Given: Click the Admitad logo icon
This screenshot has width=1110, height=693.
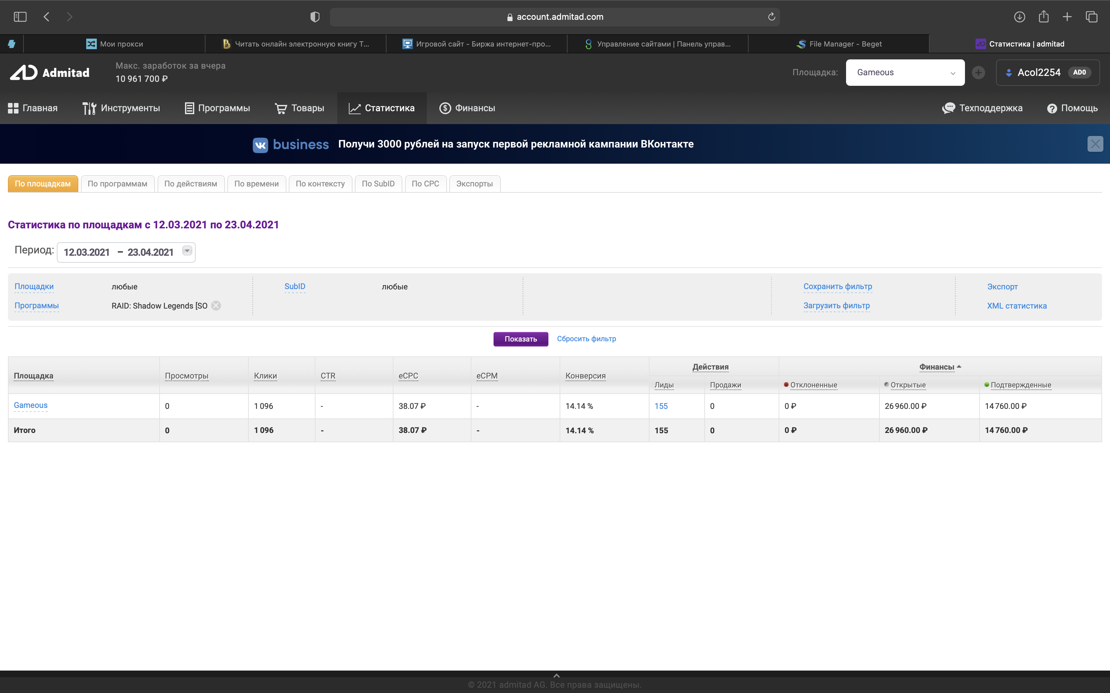Looking at the screenshot, I should click(24, 72).
